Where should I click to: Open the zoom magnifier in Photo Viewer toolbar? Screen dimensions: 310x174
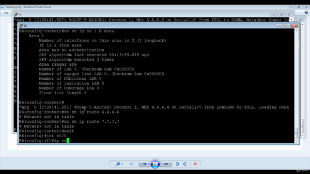118,164
